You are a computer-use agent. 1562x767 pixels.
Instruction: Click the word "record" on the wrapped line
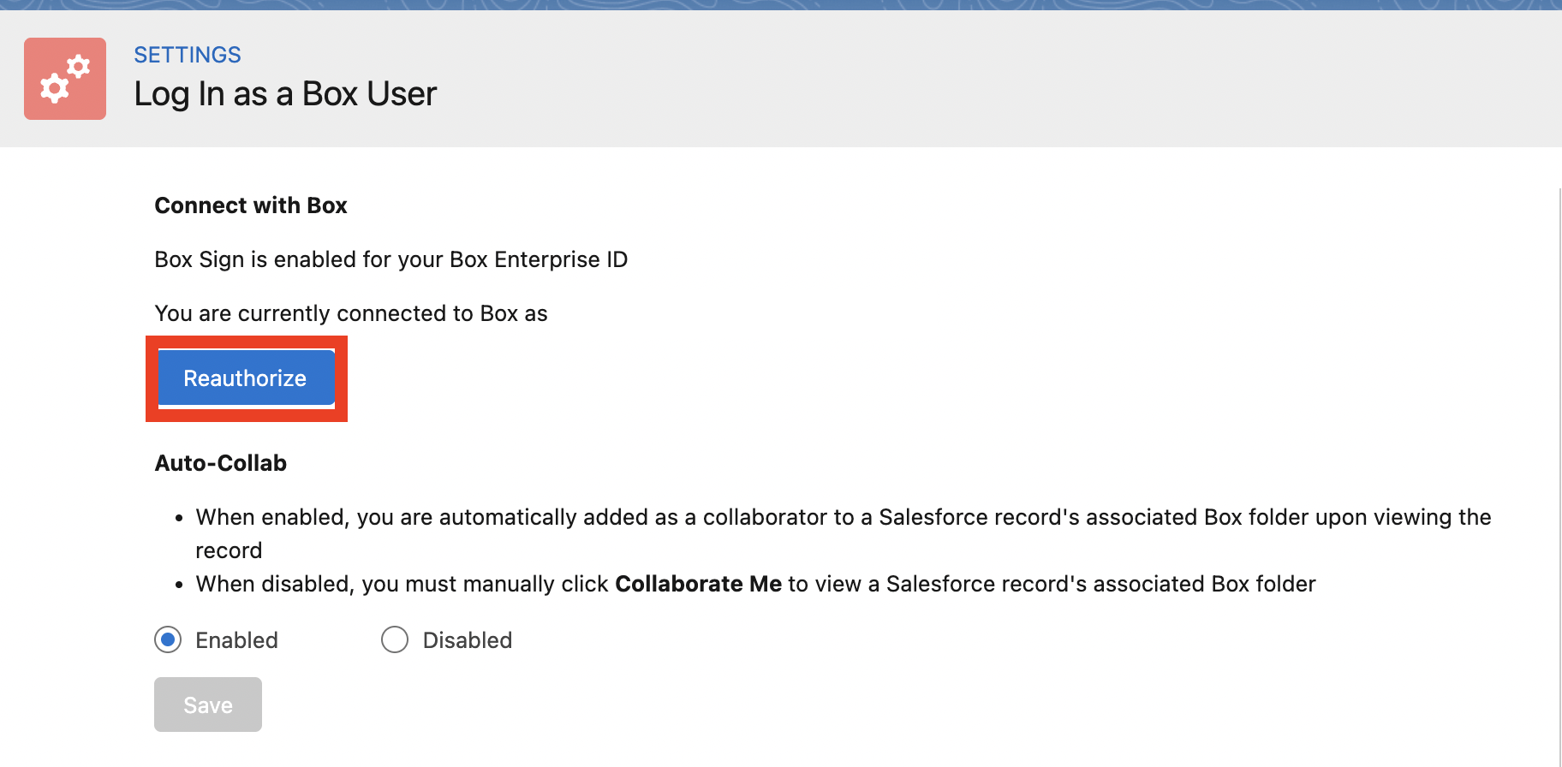pyautogui.click(x=229, y=550)
